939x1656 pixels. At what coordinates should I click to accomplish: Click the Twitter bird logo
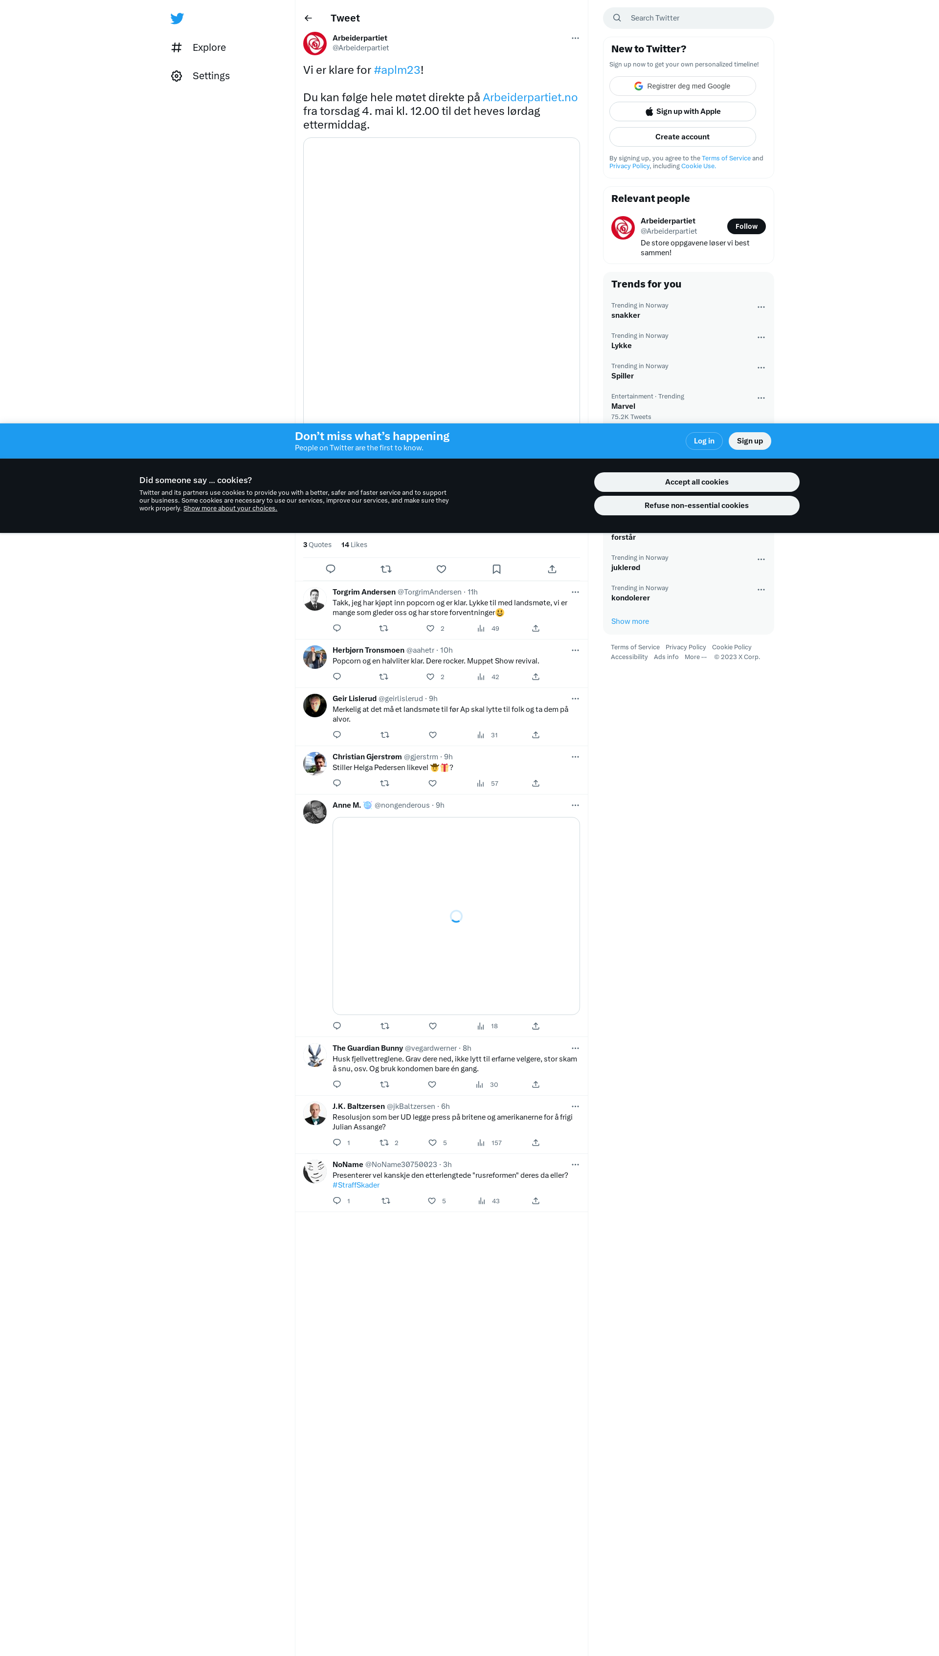[x=177, y=18]
